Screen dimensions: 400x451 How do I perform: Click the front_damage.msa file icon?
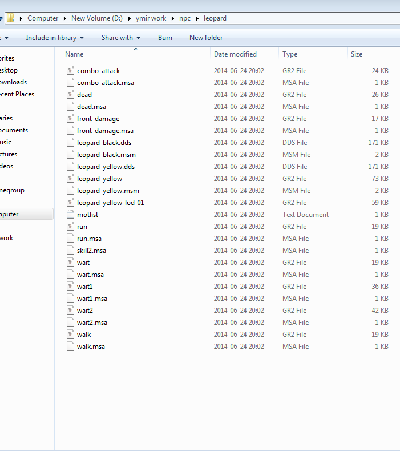pos(70,131)
